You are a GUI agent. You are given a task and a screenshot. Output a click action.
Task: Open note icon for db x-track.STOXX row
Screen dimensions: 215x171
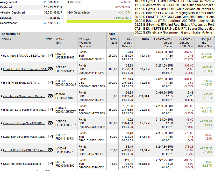pyautogui.click(x=50, y=55)
